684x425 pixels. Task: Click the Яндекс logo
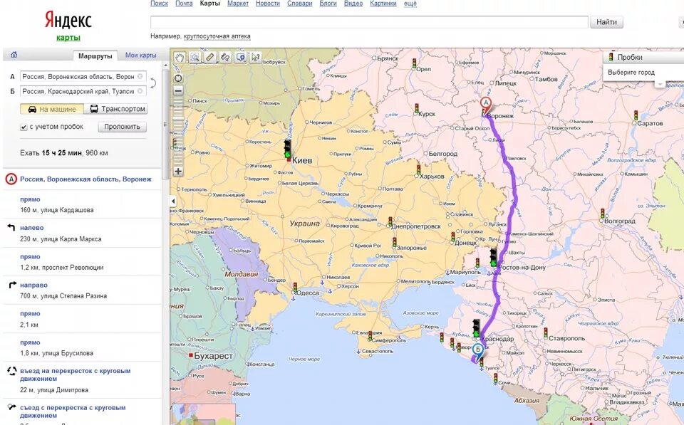pyautogui.click(x=68, y=20)
